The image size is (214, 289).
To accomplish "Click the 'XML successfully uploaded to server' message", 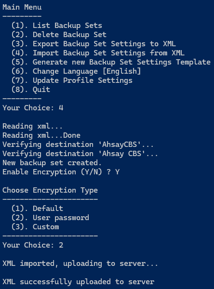I will (79, 282).
